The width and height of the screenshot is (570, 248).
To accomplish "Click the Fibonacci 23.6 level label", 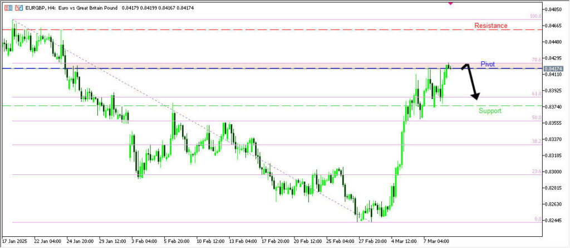I will point(536,172).
